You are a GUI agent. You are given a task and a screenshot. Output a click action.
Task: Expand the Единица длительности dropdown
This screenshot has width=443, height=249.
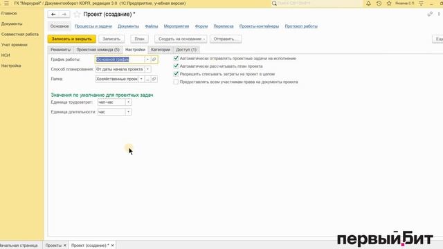click(x=128, y=112)
